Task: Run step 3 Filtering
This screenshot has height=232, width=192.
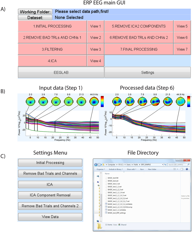Action: (x=52, y=49)
